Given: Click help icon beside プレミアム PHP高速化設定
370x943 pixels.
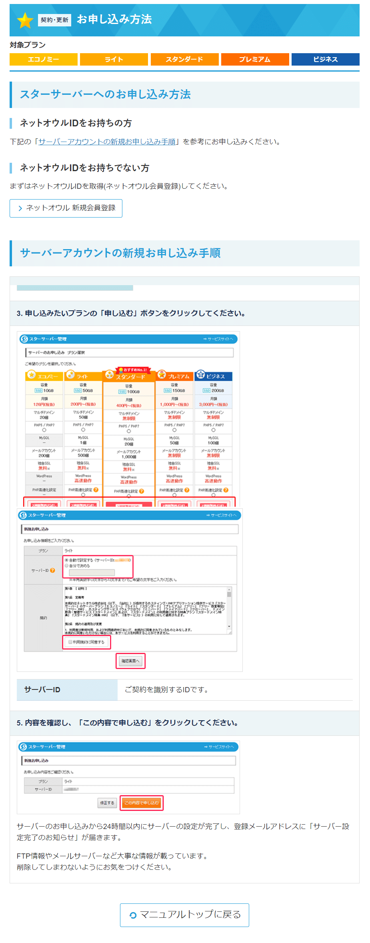Looking at the screenshot, I should coord(187,490).
